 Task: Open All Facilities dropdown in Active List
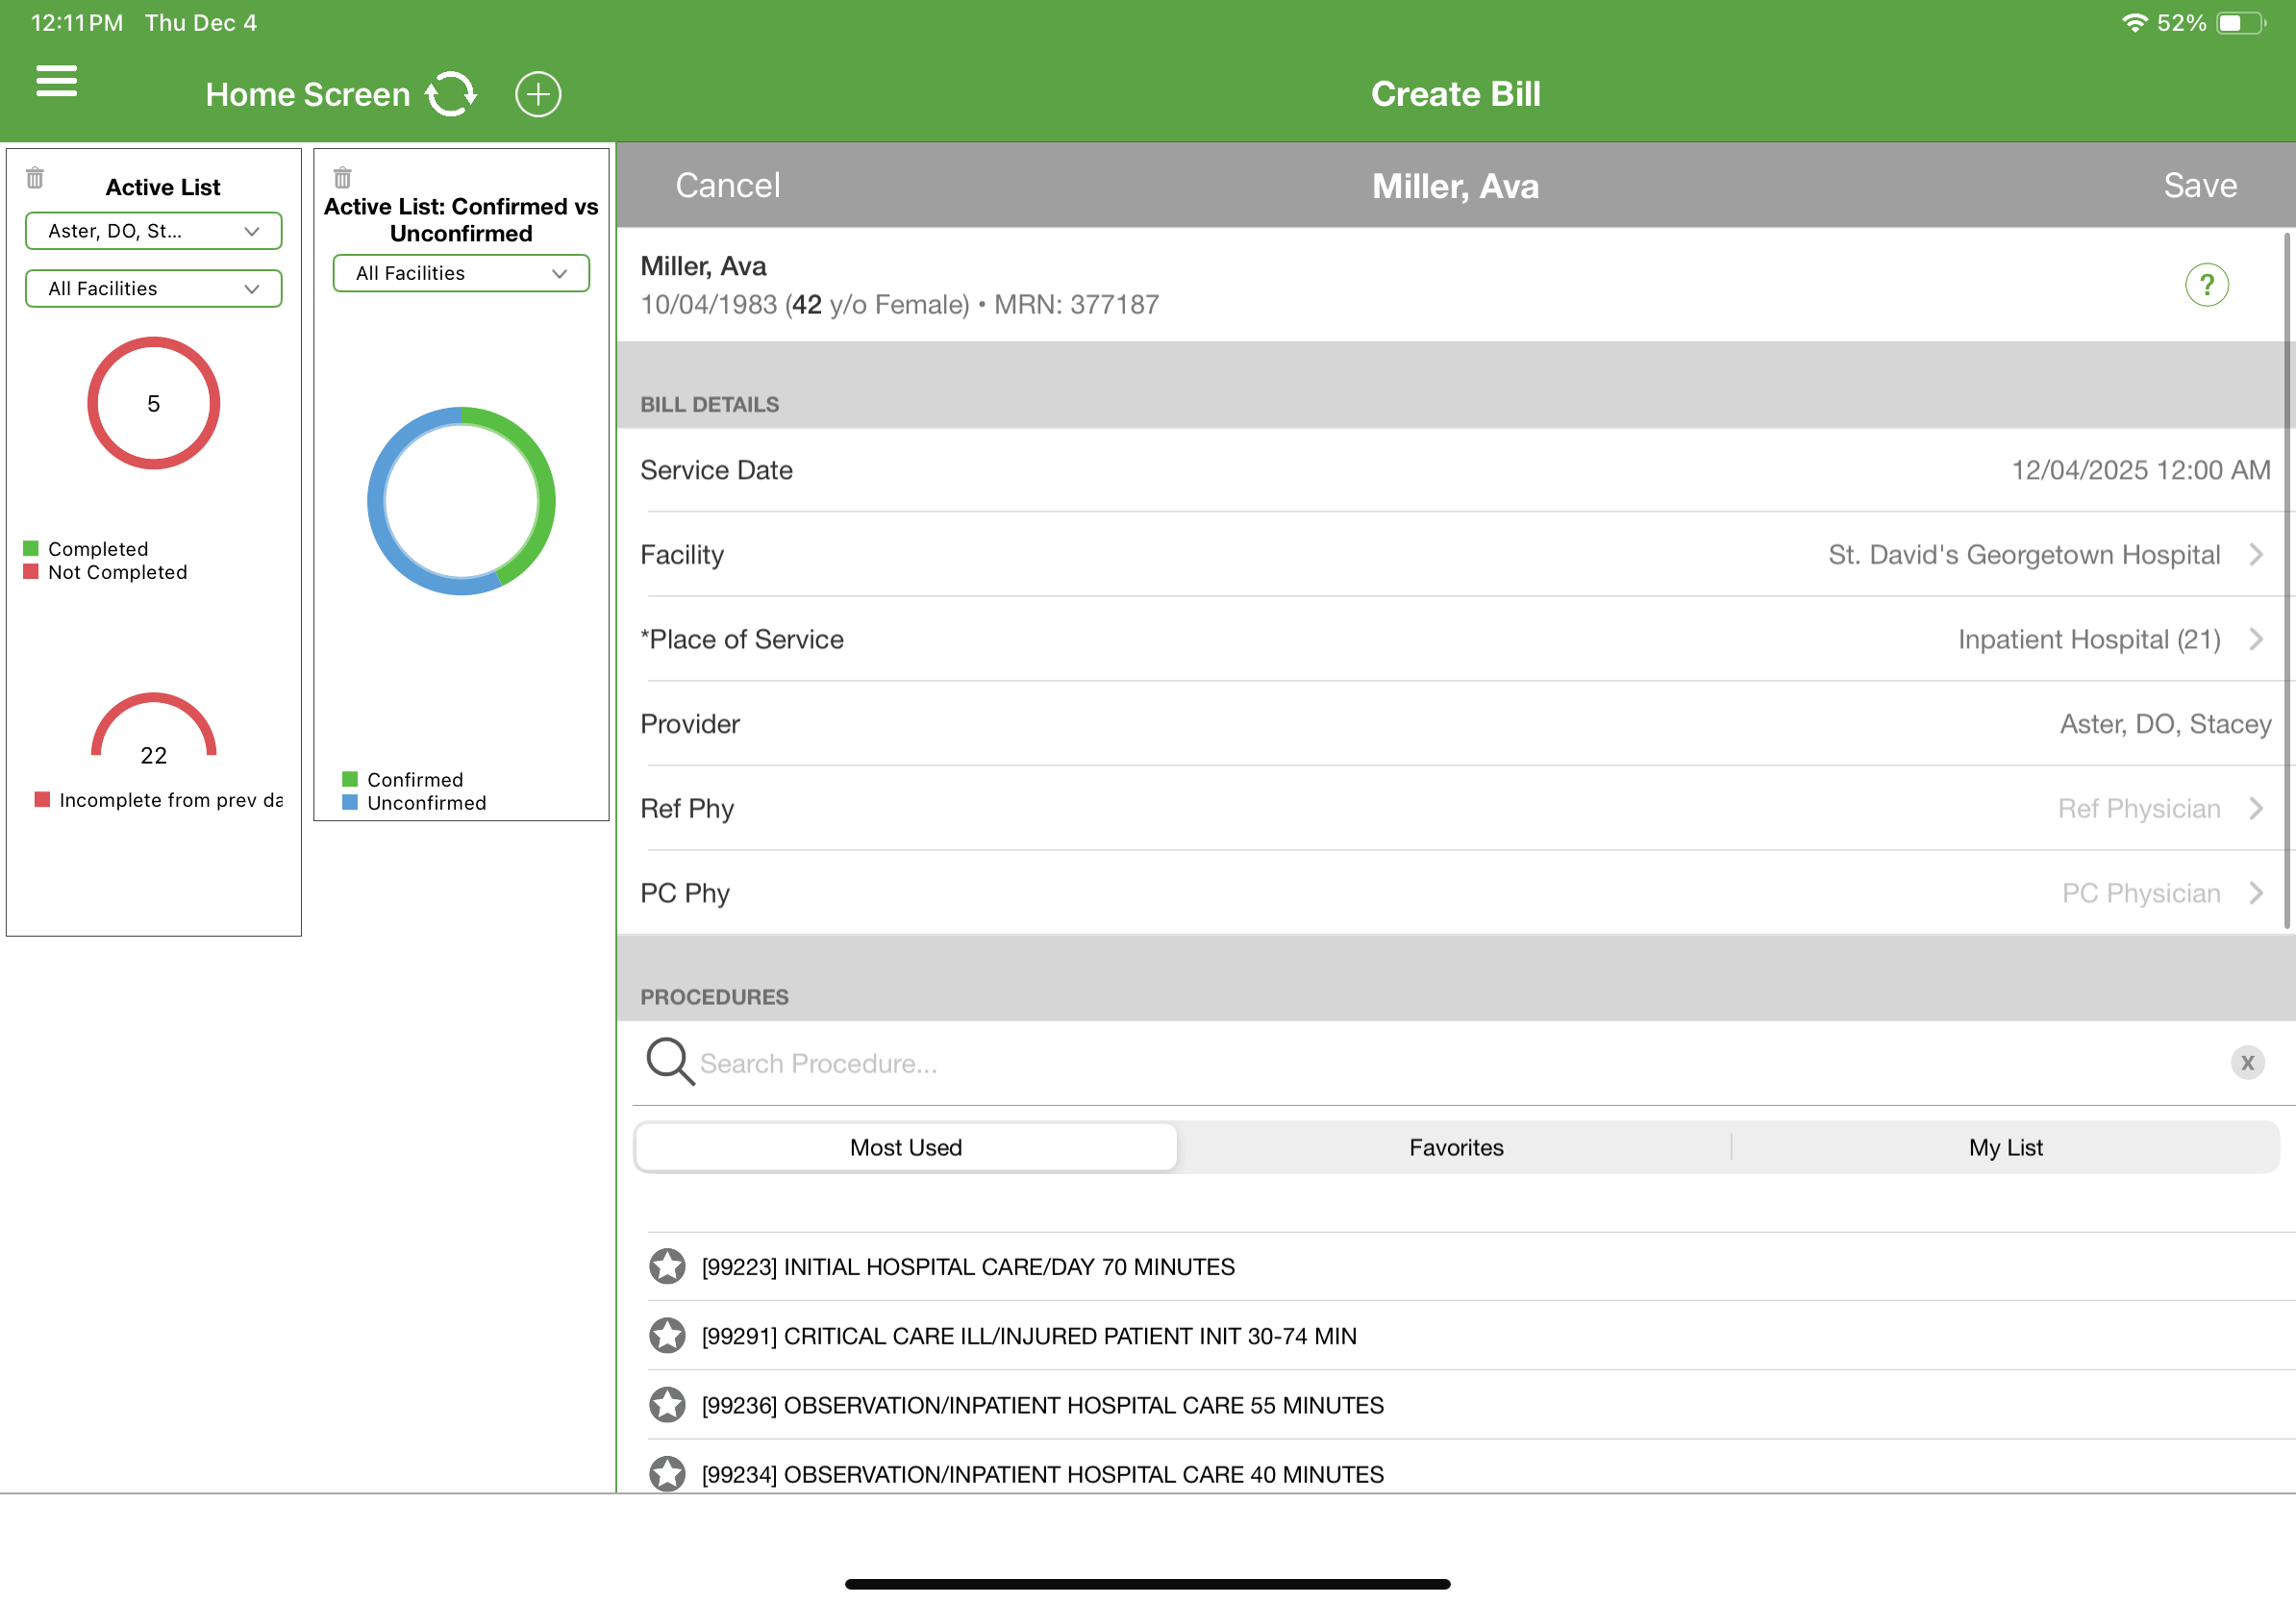(153, 289)
